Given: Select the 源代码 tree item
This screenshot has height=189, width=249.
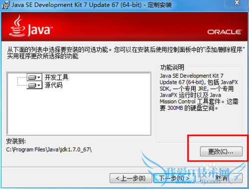Looking at the screenshot, I should click(53, 85).
